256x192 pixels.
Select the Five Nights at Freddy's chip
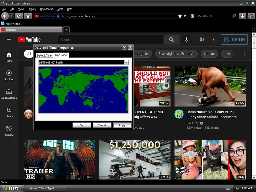tap(176, 54)
